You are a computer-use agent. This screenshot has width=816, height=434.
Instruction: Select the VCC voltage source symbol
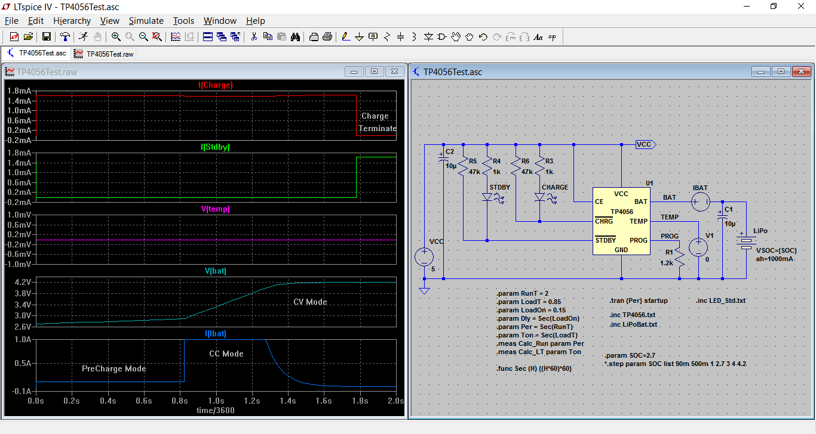click(x=424, y=257)
